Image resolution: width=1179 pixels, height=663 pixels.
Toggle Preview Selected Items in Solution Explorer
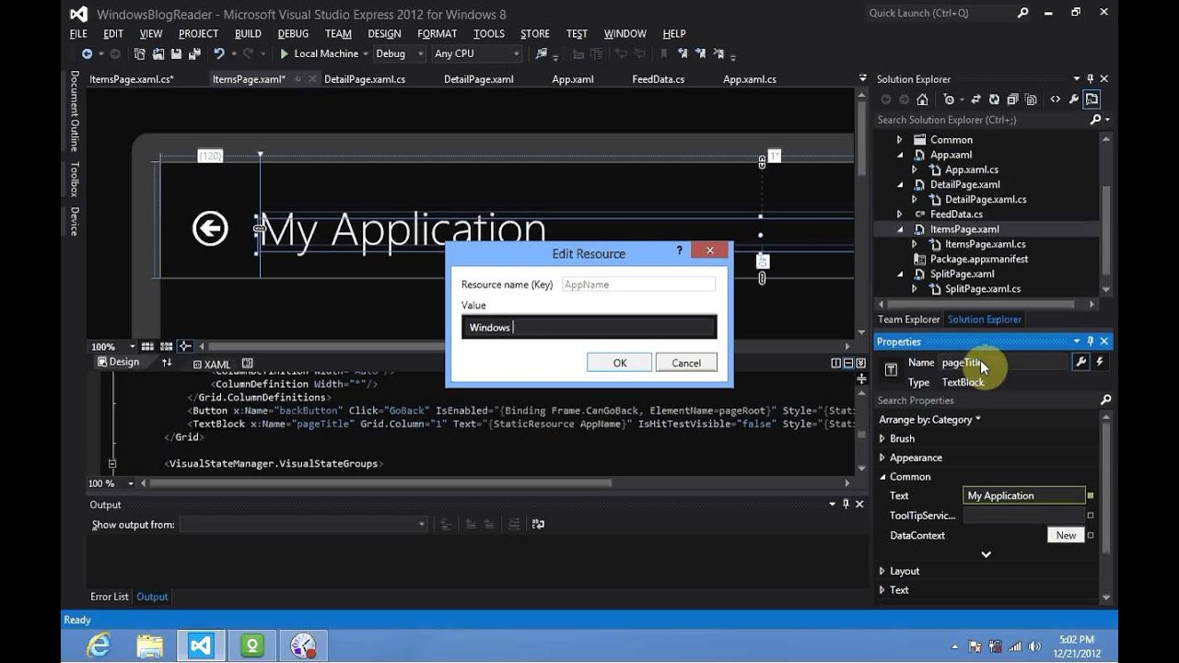tap(1091, 99)
